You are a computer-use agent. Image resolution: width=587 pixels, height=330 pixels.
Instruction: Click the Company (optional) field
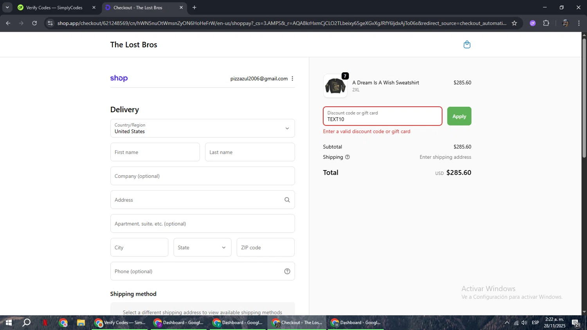[x=202, y=176]
